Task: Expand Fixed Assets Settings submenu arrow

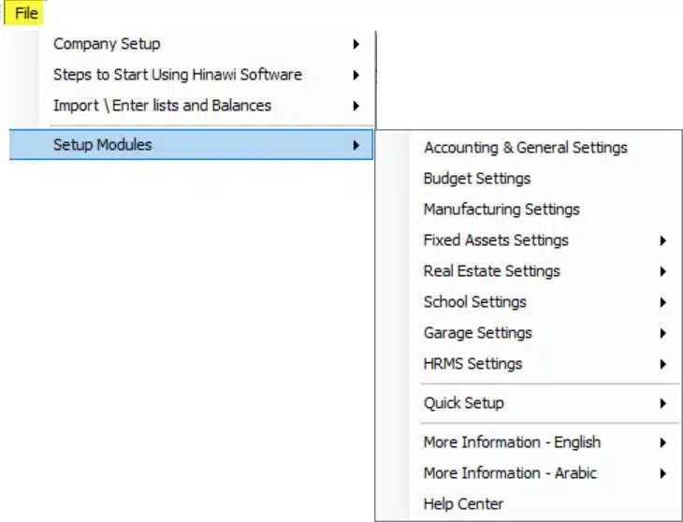Action: coord(662,240)
